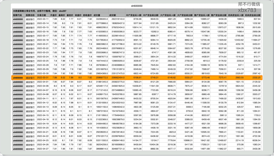Select the date cell 2022-04-06
The image size is (274, 156).
[43, 86]
